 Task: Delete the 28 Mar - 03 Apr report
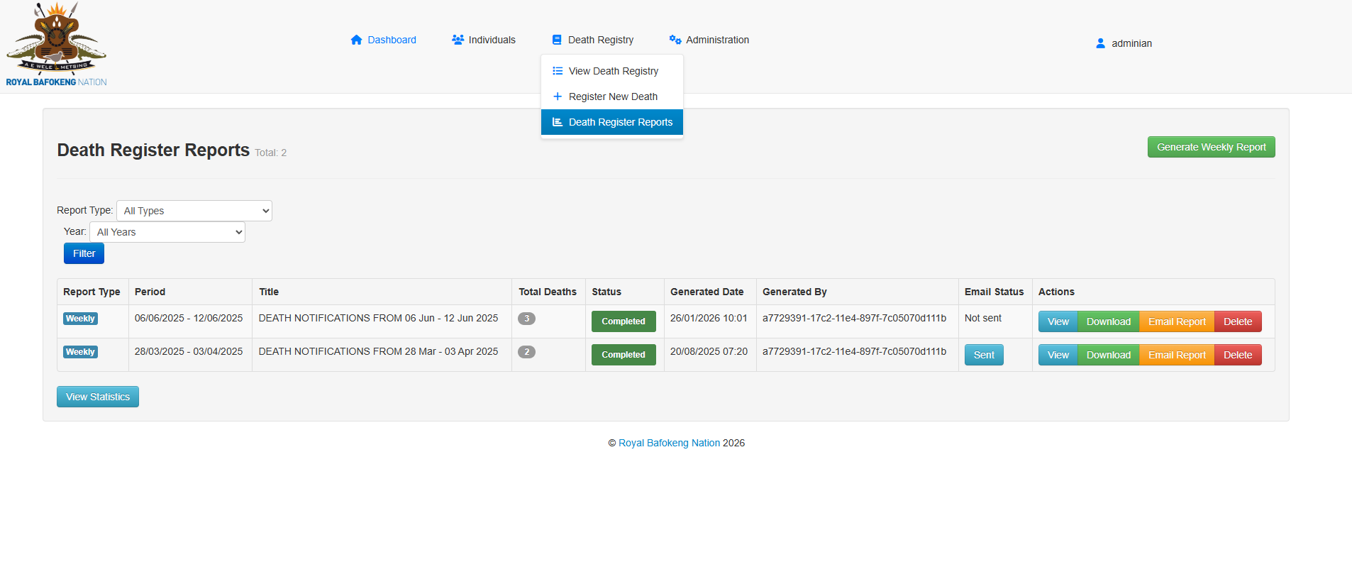click(1237, 355)
